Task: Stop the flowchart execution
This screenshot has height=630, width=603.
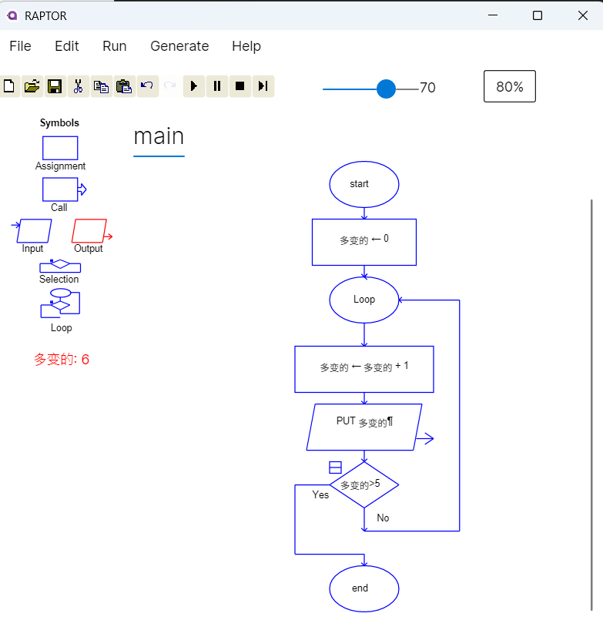Action: point(240,86)
